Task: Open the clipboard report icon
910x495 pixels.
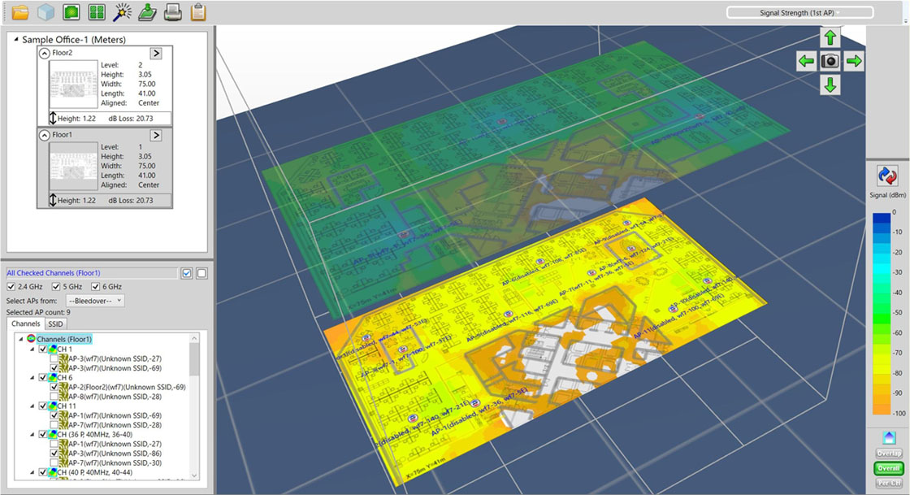Action: (x=197, y=12)
